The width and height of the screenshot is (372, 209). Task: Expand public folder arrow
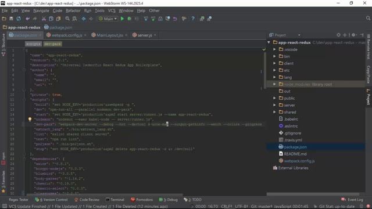(x=274, y=98)
